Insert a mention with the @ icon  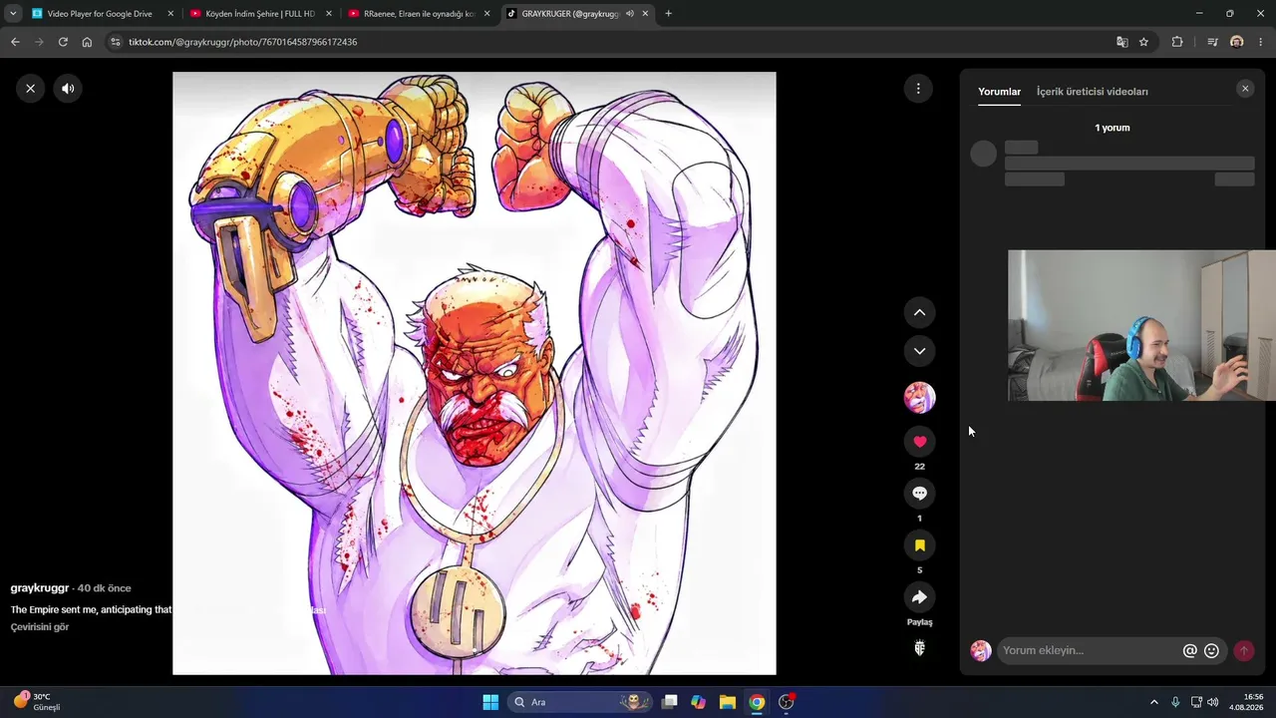click(x=1189, y=650)
